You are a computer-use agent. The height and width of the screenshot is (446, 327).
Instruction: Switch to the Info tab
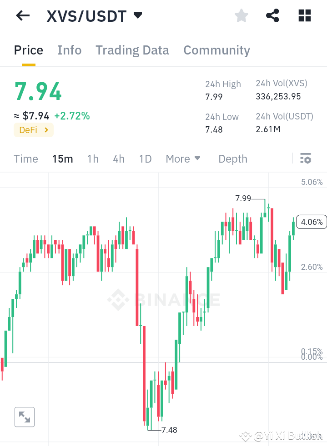tap(69, 50)
